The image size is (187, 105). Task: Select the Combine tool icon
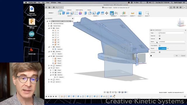point(98,13)
